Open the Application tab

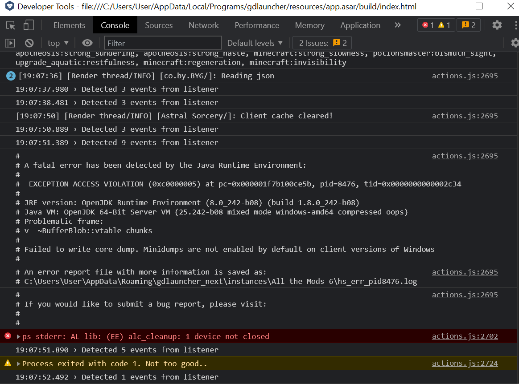360,25
